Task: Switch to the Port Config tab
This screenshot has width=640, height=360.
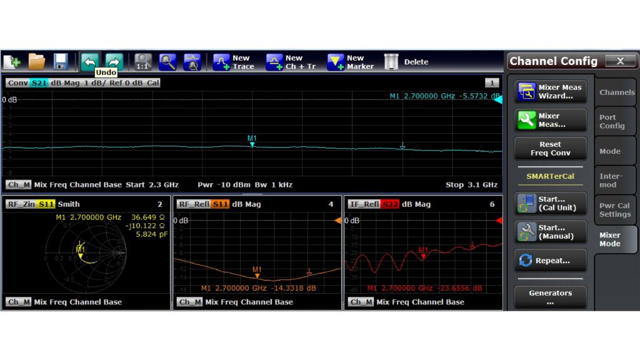Action: coord(616,121)
